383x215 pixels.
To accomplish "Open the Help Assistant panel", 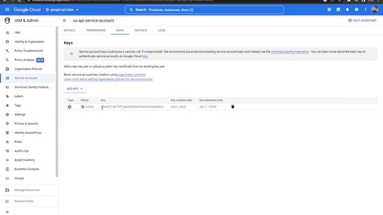I will click(x=362, y=20).
